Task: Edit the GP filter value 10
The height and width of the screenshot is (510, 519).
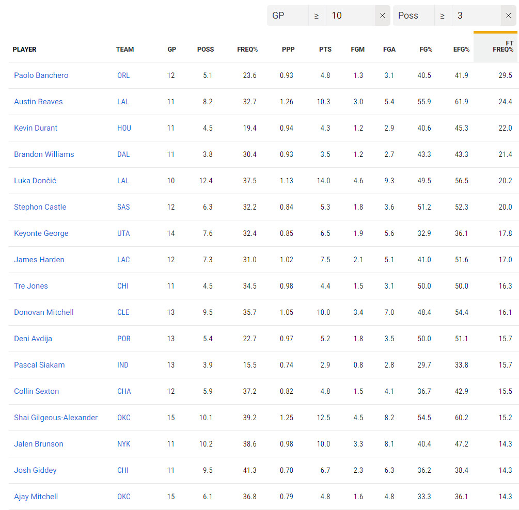Action: pyautogui.click(x=351, y=15)
